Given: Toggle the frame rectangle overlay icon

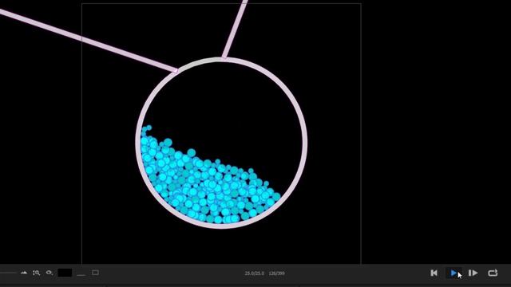Looking at the screenshot, I should click(95, 273).
